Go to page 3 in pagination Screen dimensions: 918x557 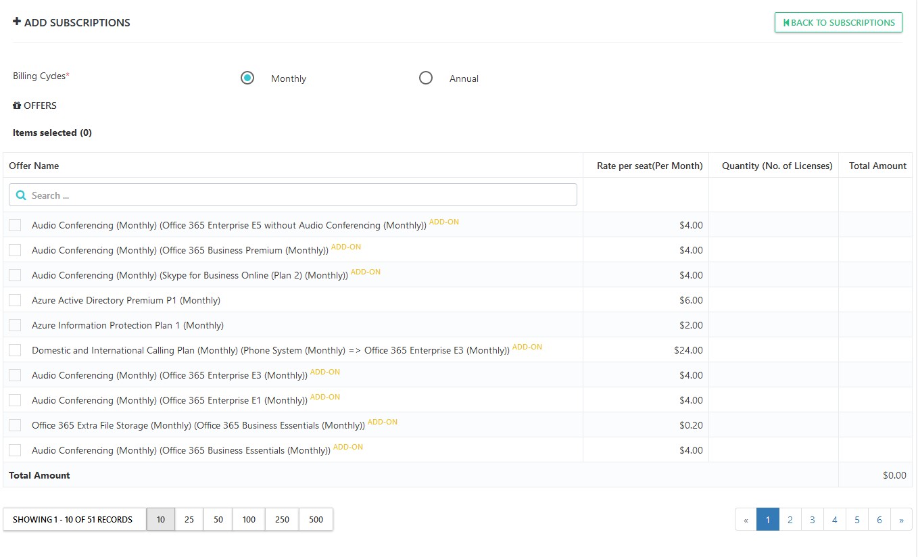(813, 519)
